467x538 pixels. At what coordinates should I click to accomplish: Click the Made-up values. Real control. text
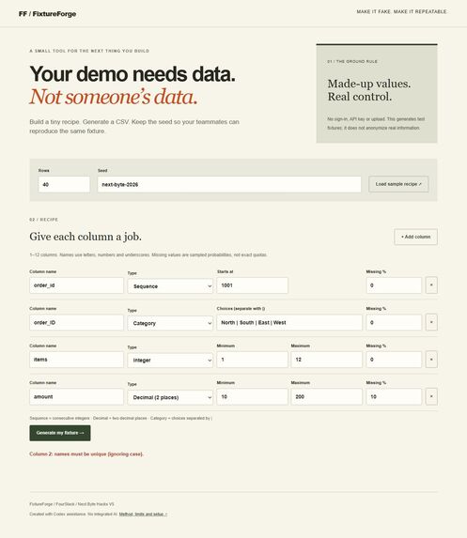(x=368, y=90)
